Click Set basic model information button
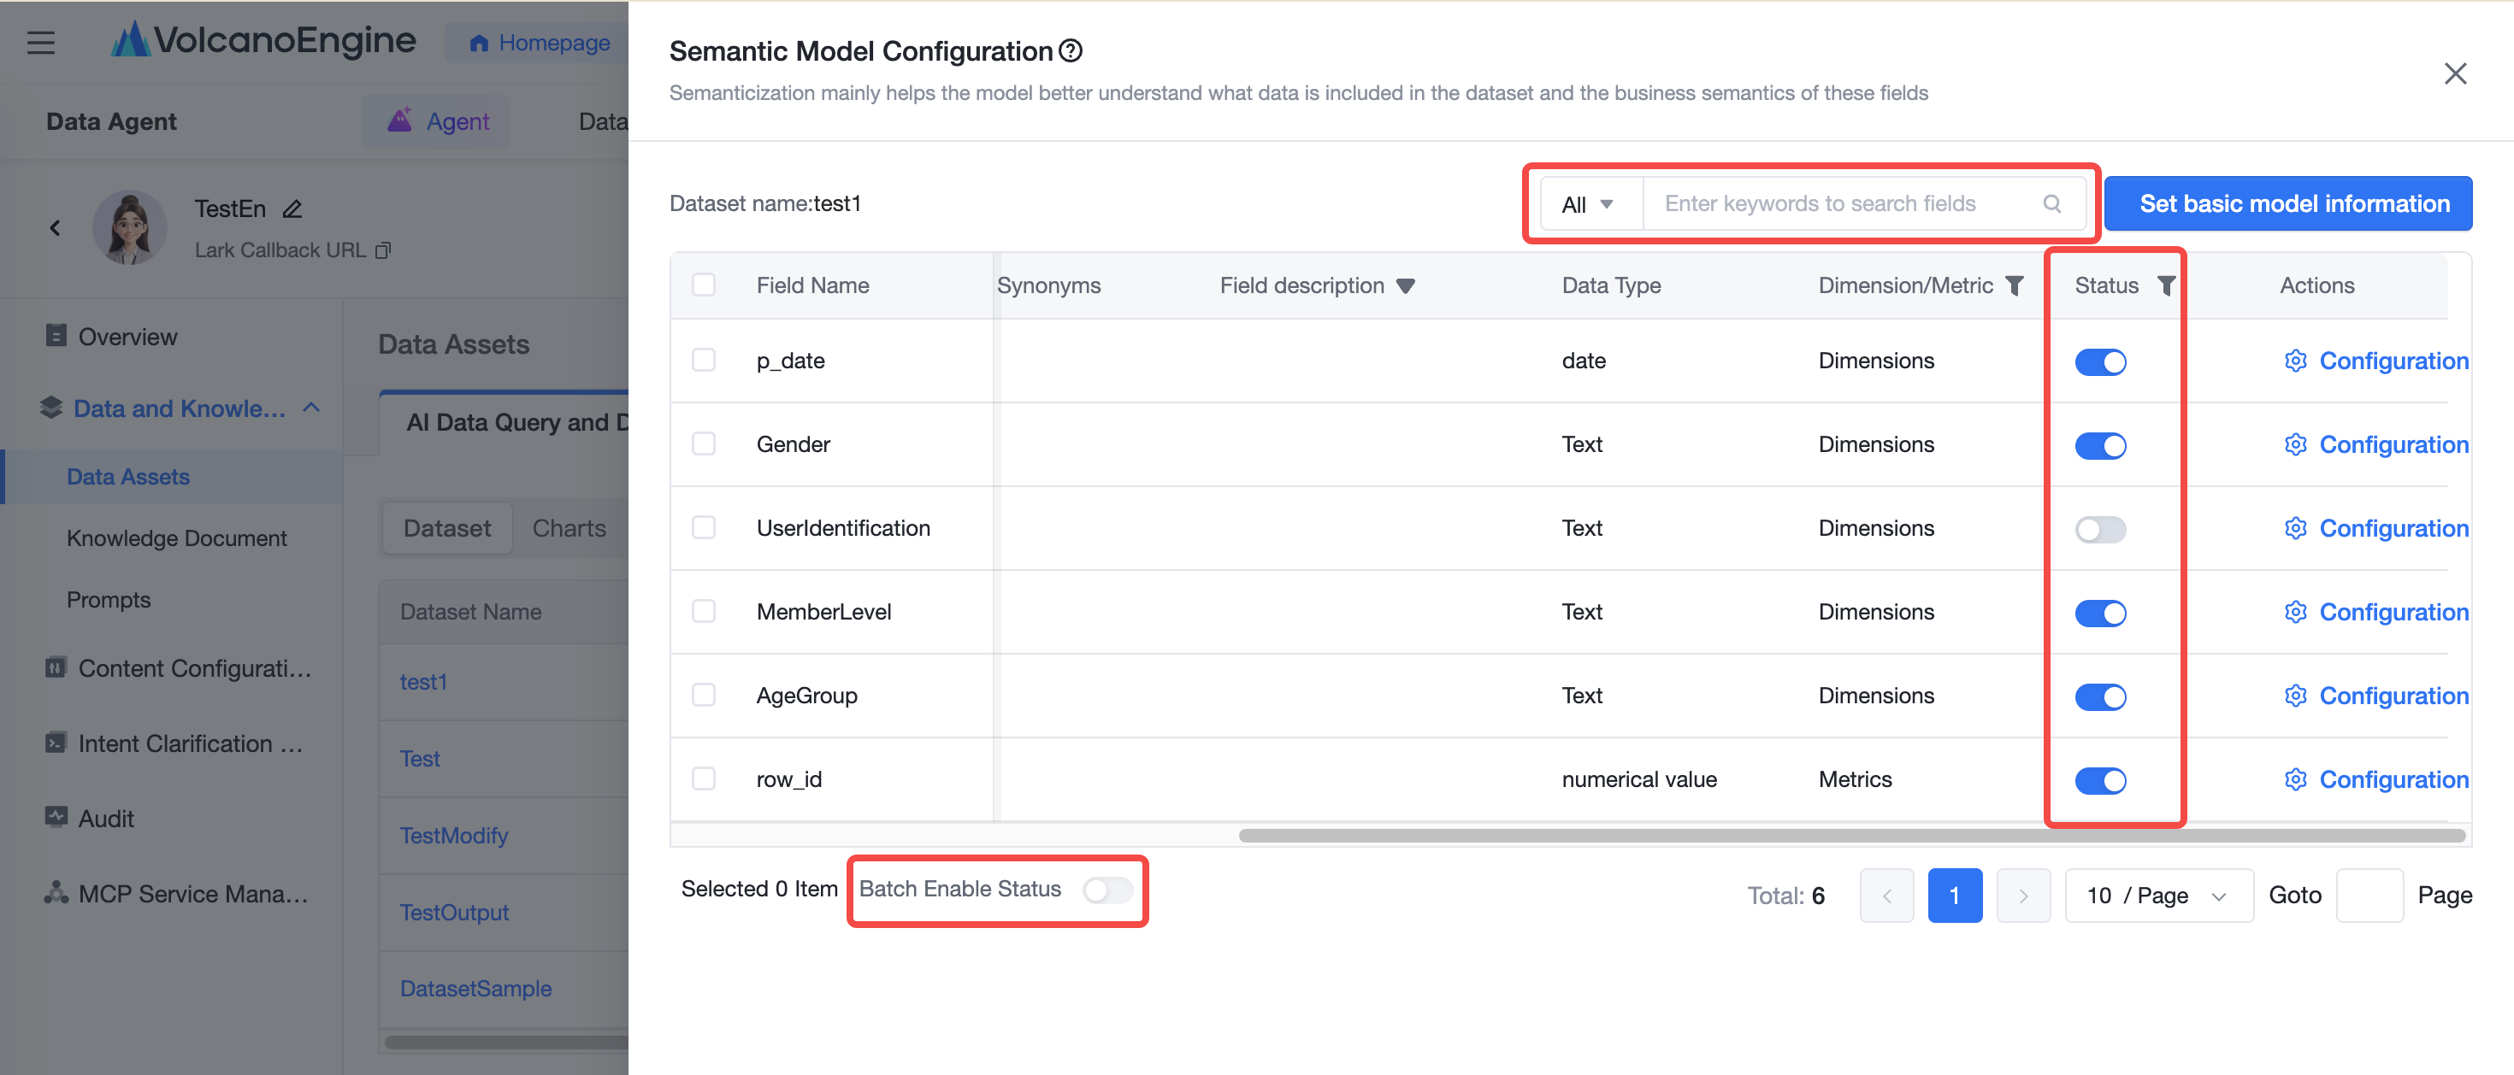Image resolution: width=2514 pixels, height=1075 pixels. click(2287, 204)
